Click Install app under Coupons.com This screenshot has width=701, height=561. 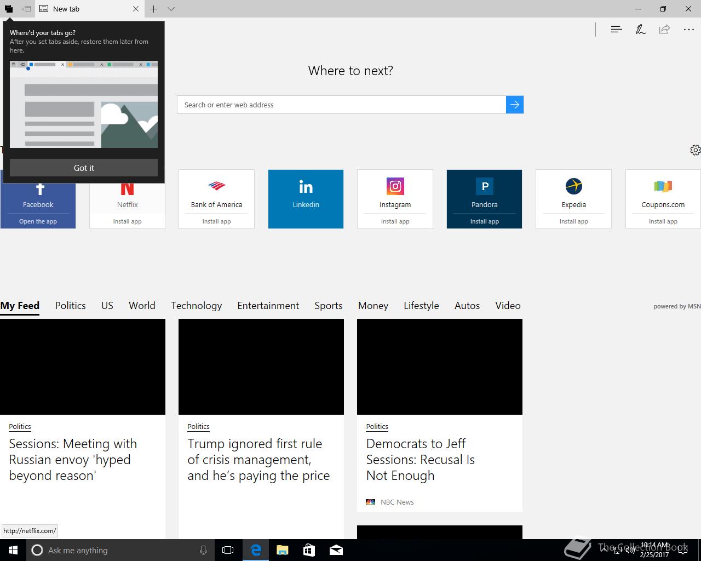663,221
